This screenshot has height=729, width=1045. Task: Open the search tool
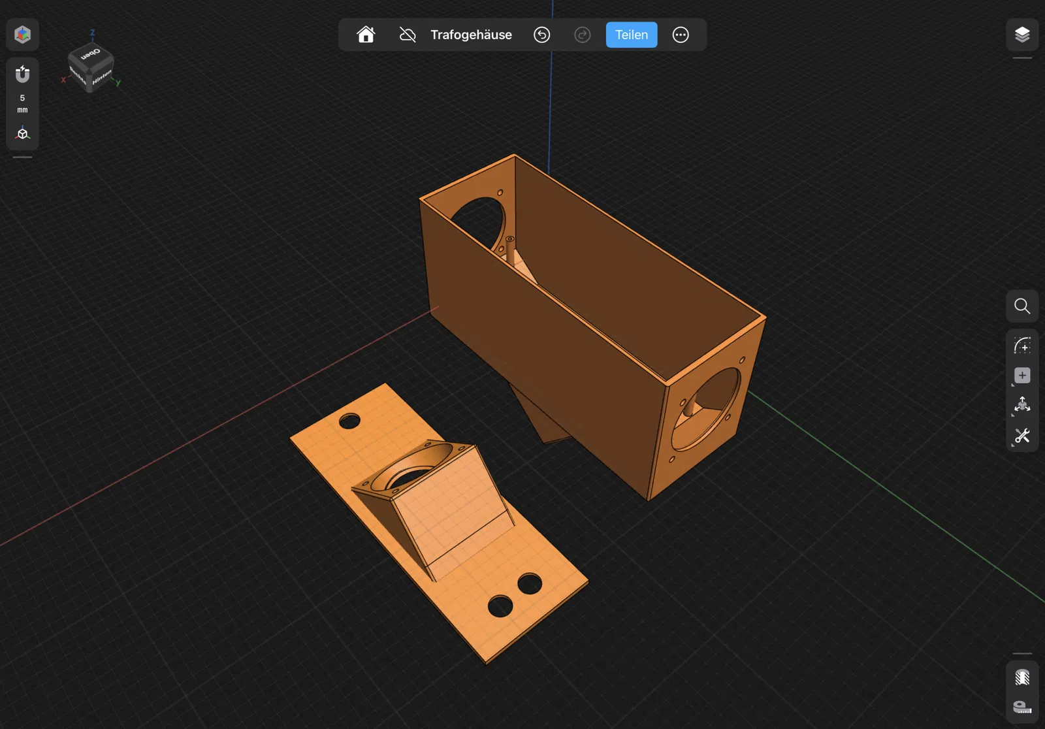point(1022,306)
